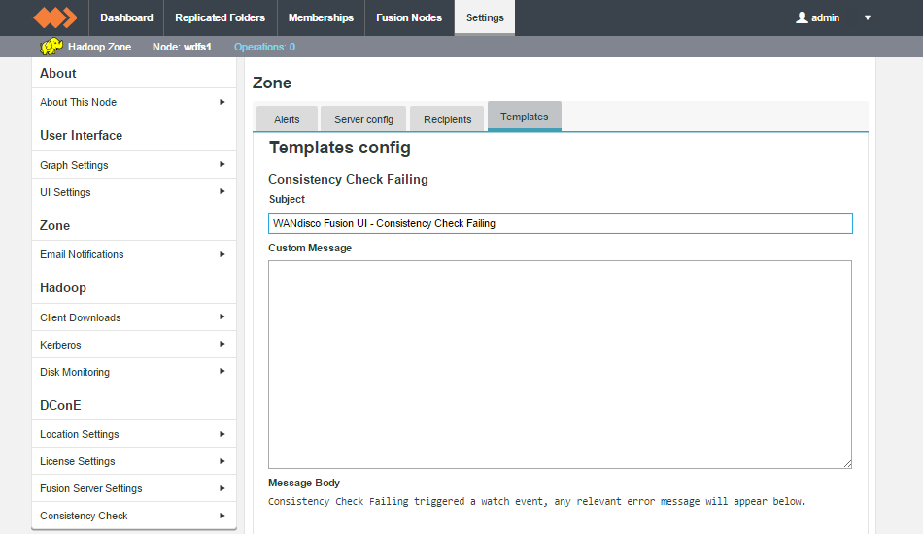Click the admin username text
923x534 pixels.
pyautogui.click(x=825, y=17)
